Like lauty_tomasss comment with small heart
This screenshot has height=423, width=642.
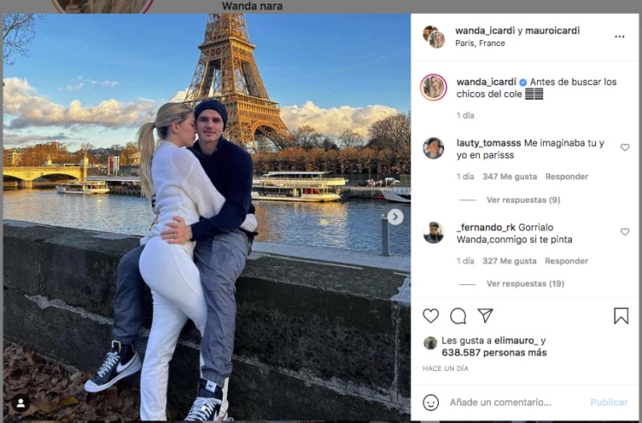(625, 147)
